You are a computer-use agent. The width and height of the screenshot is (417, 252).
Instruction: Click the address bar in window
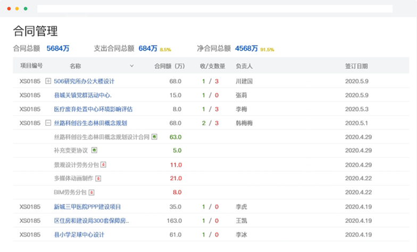tap(215, 8)
